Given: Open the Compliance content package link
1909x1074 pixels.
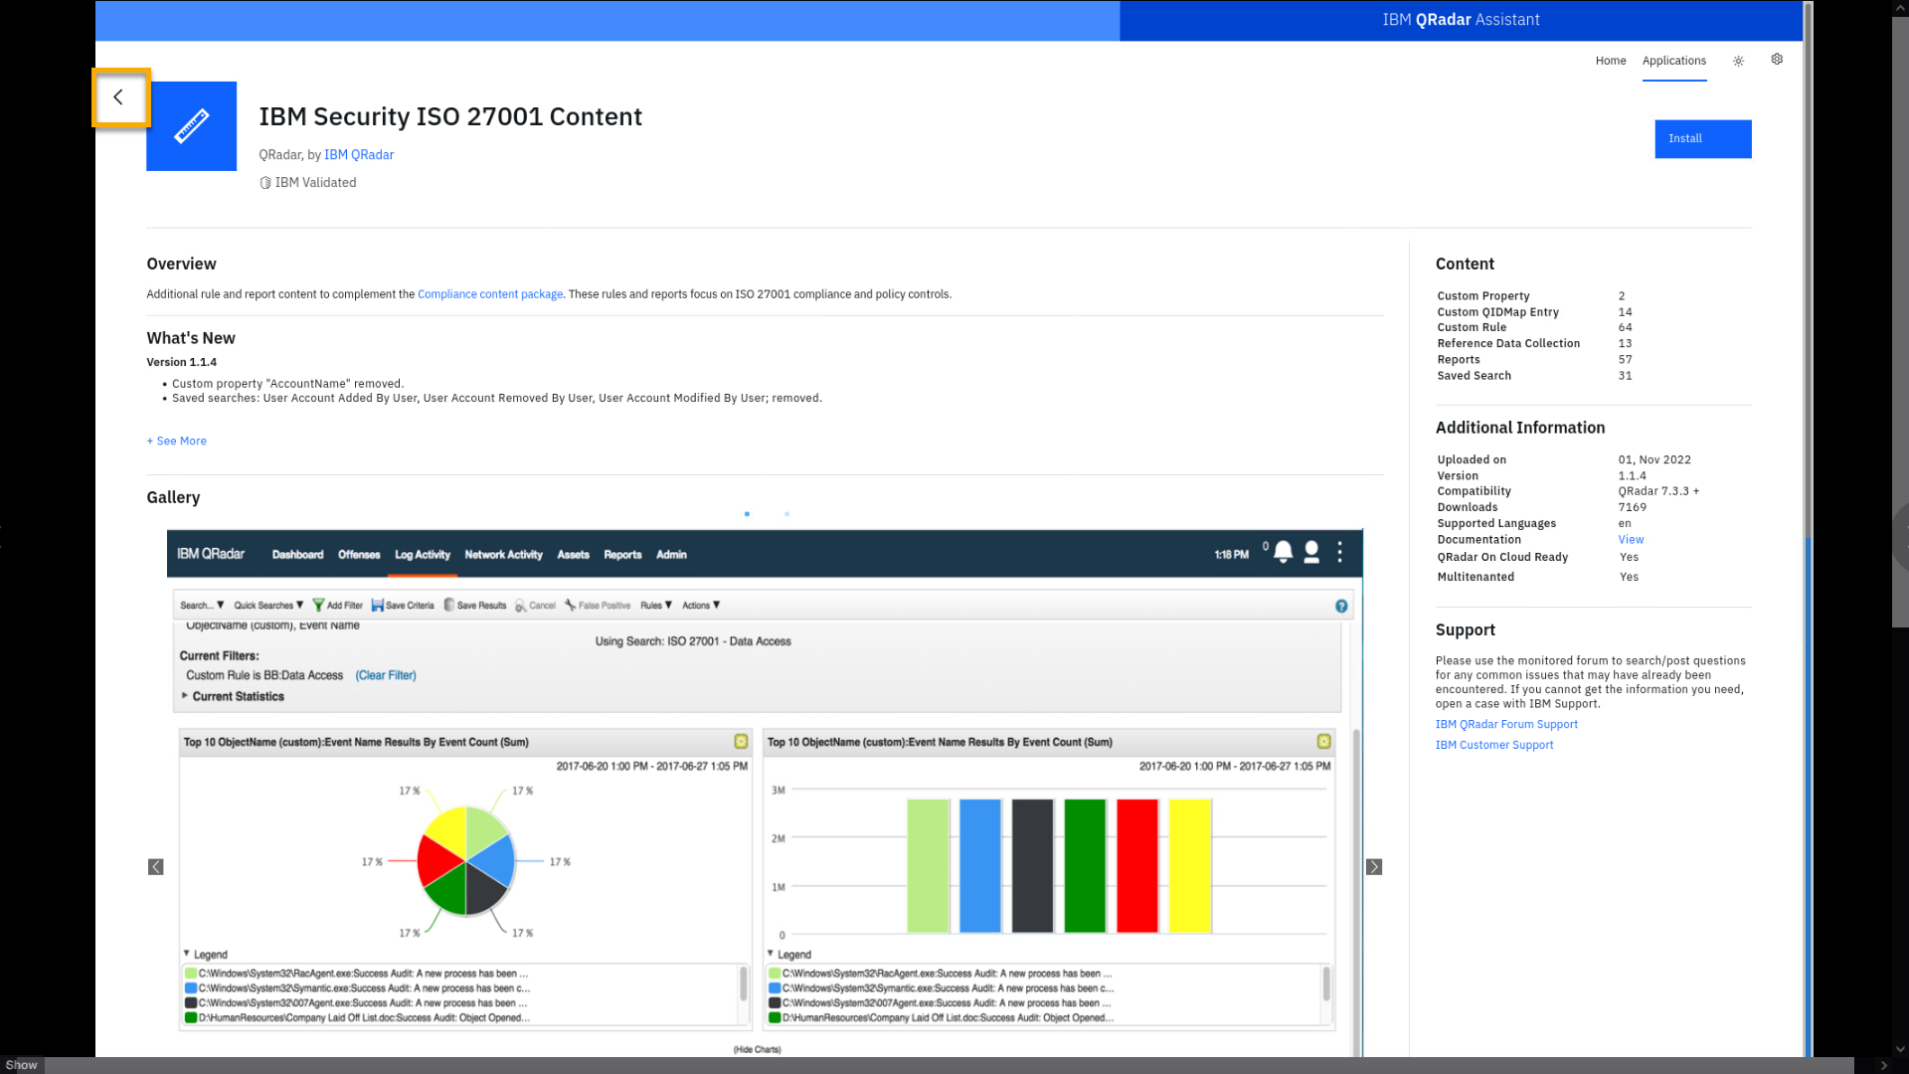Looking at the screenshot, I should [x=490, y=294].
